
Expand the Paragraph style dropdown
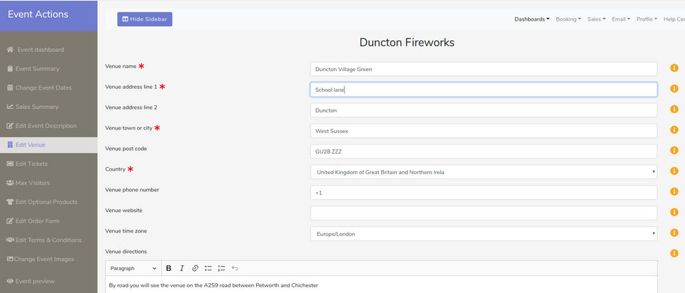tap(133, 268)
